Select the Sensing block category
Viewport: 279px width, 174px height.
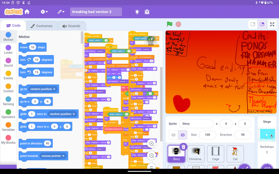click(x=8, y=101)
